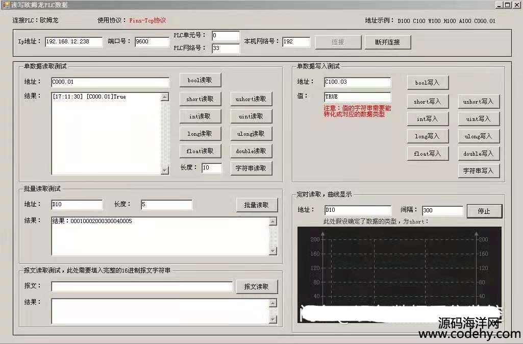Click the uint读取 button
Viewport: 523px width, 344px height.
coord(251,116)
